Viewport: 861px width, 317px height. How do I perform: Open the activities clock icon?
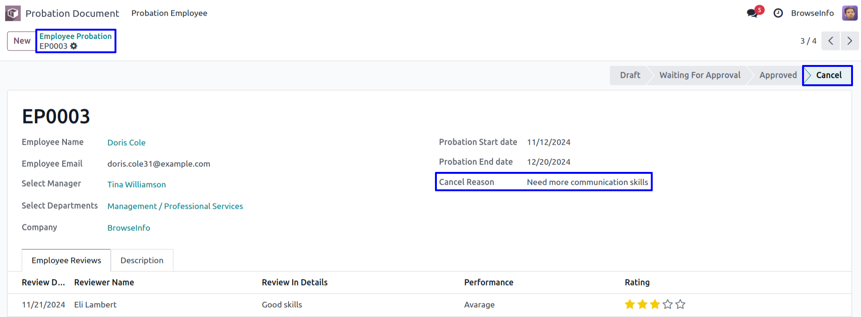coord(778,13)
